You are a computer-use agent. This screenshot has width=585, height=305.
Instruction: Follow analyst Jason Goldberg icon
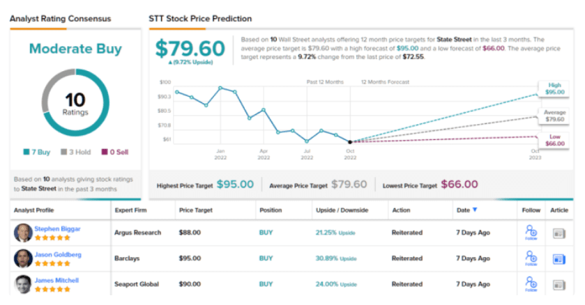pyautogui.click(x=531, y=259)
